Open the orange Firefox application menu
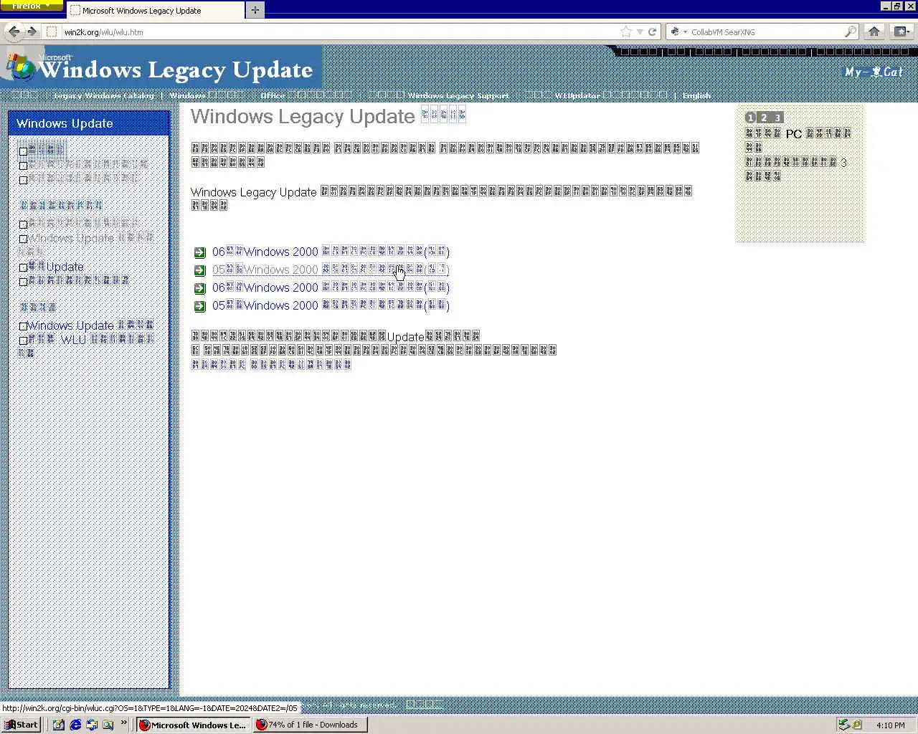Screen dimensions: 918x734 click(x=32, y=5)
